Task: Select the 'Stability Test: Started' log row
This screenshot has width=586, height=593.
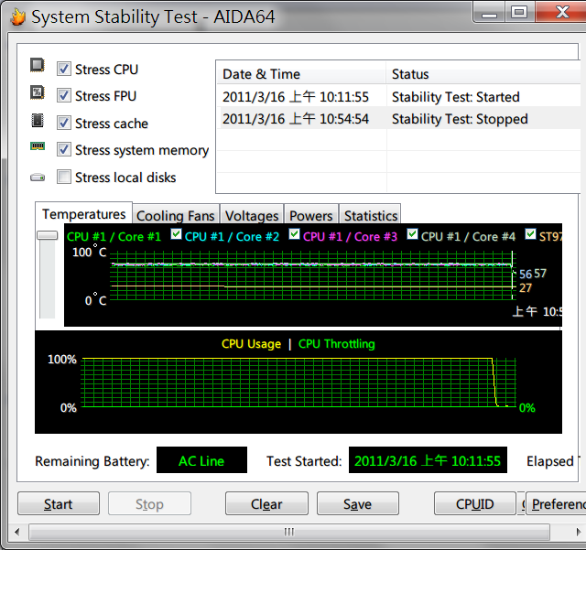Action: tap(398, 97)
